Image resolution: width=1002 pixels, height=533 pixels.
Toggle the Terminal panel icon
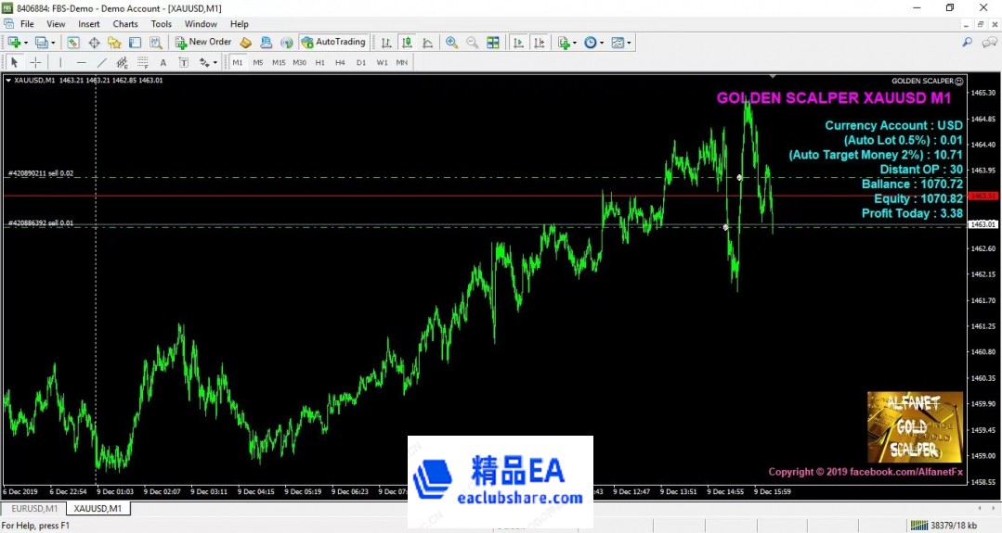tap(135, 43)
